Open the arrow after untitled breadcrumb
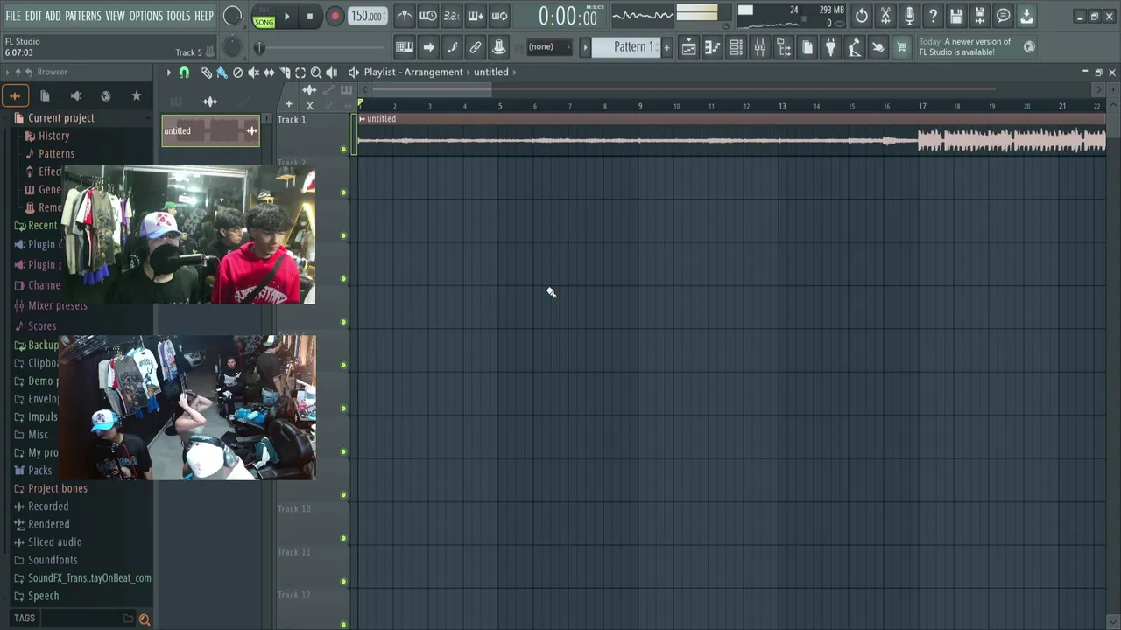 pyautogui.click(x=515, y=73)
